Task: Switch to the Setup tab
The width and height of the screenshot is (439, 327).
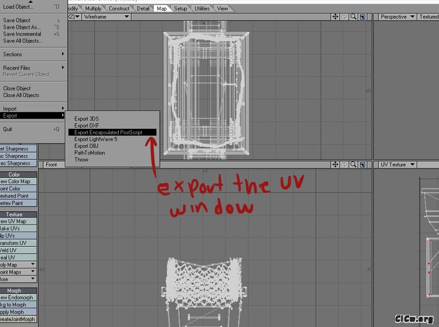Action: 180,9
